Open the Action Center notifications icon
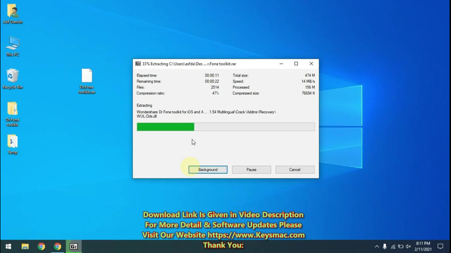Screen dimensions: 451x253 440,246
